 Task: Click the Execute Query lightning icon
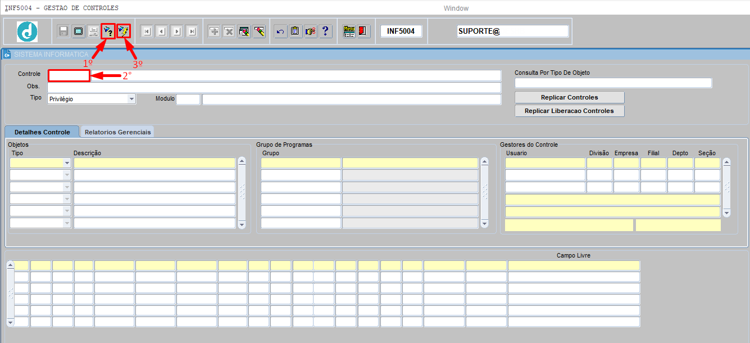(124, 31)
